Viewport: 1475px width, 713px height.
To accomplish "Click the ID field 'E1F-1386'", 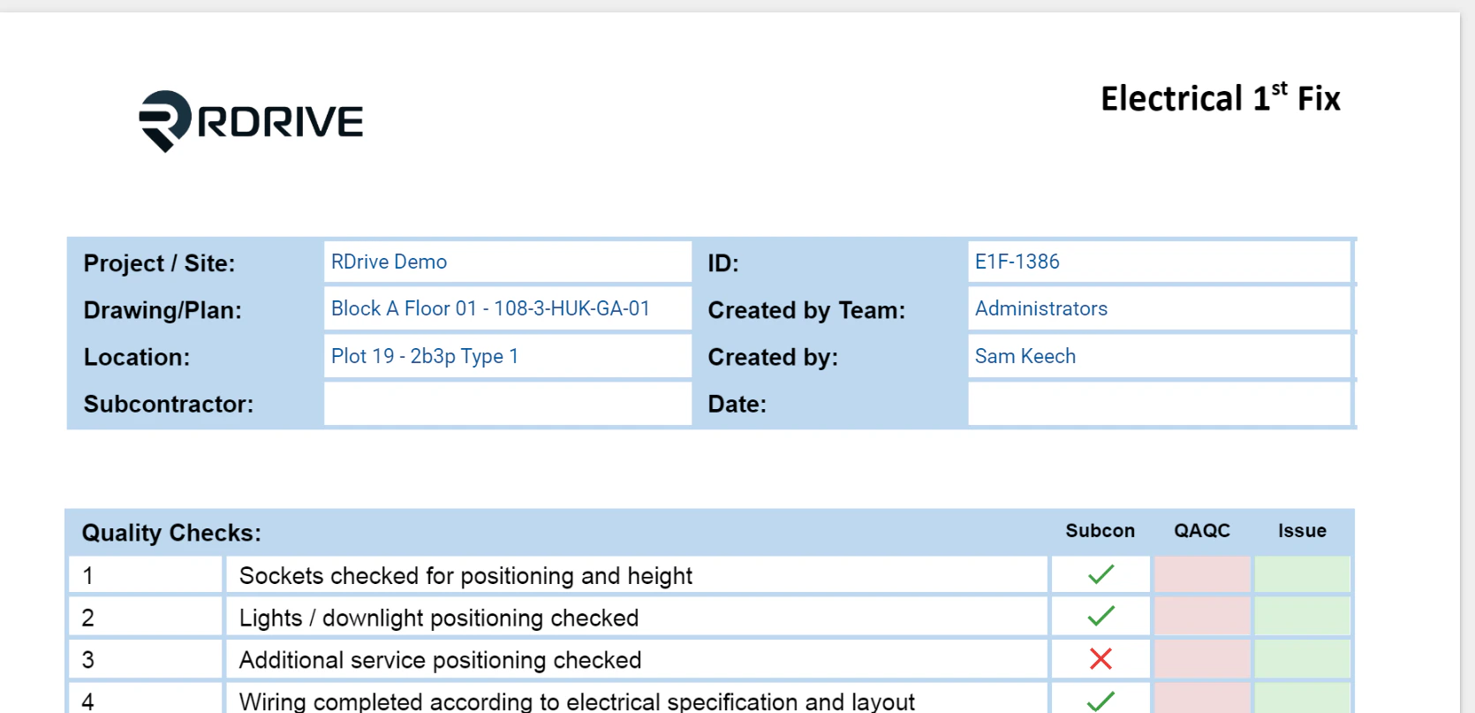I will pyautogui.click(x=1160, y=262).
